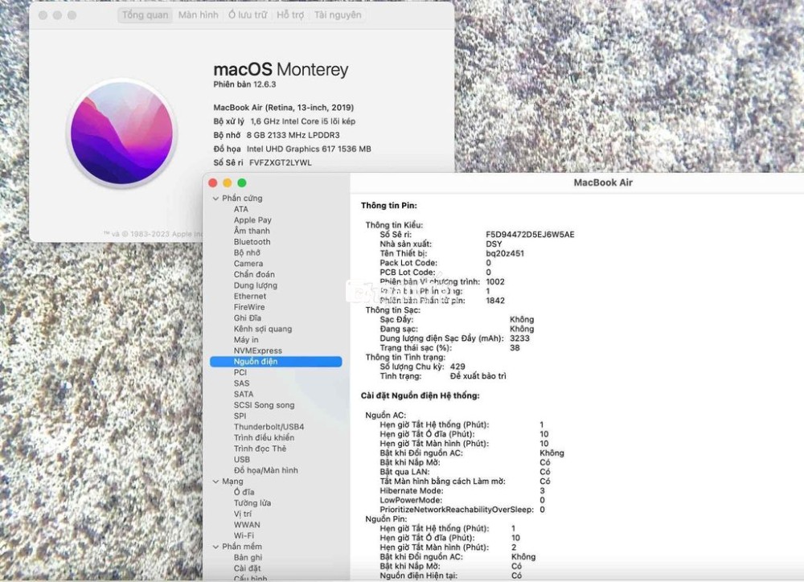The image size is (804, 582).
Task: Open Kênh sợi quang in the sidebar
Action: tap(263, 329)
